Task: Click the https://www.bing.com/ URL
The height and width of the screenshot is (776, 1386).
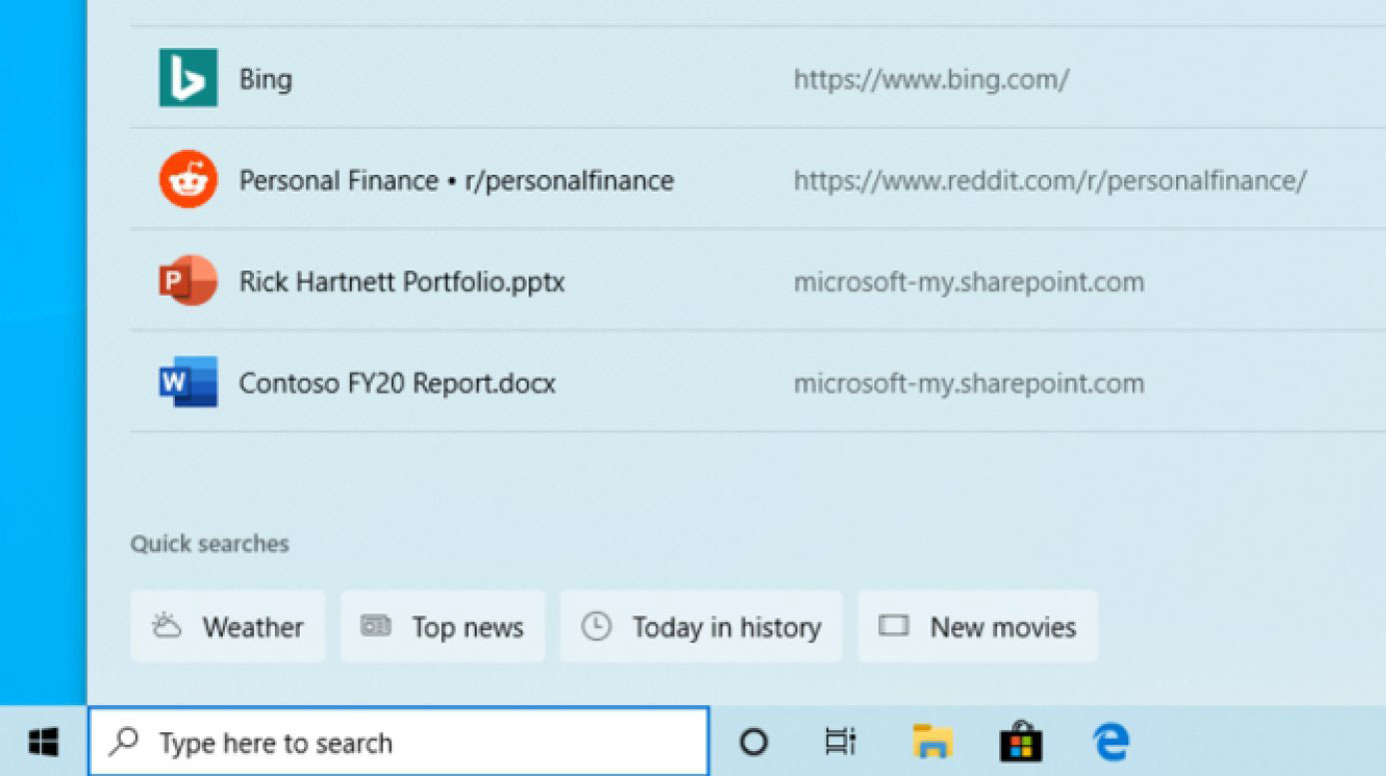Action: [930, 80]
